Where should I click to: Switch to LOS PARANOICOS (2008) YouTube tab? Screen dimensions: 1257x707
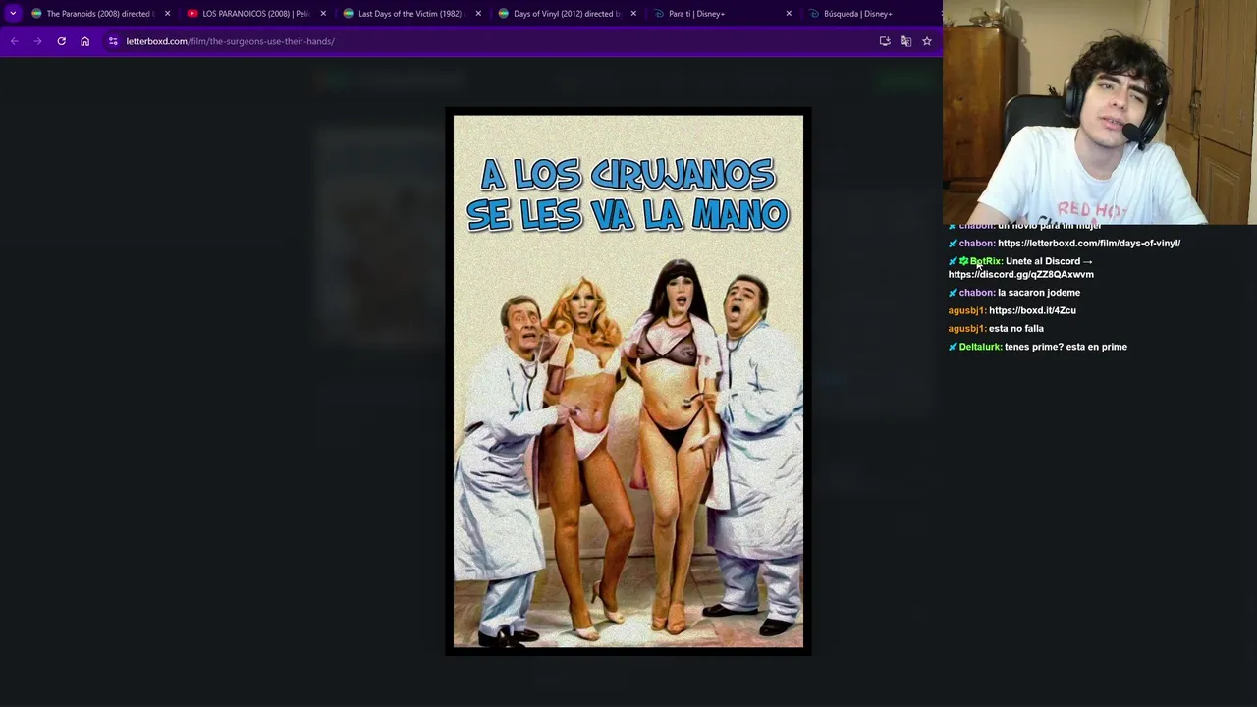click(x=249, y=14)
